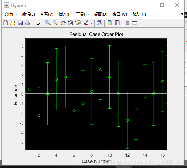
Task: Open the 文件(F) menu
Action: 10,14
